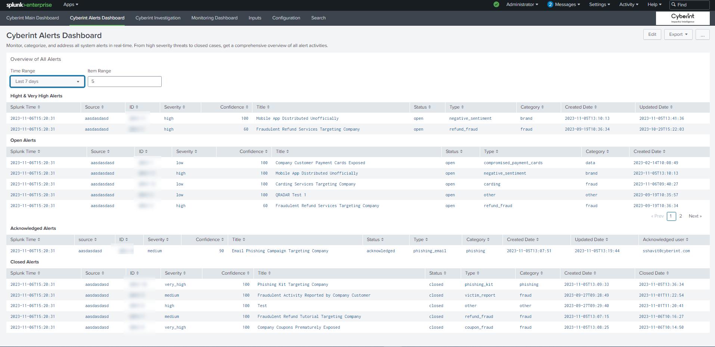Go to Next page of Open Alerts
Viewport: 715px width, 347px height.
[x=695, y=216]
